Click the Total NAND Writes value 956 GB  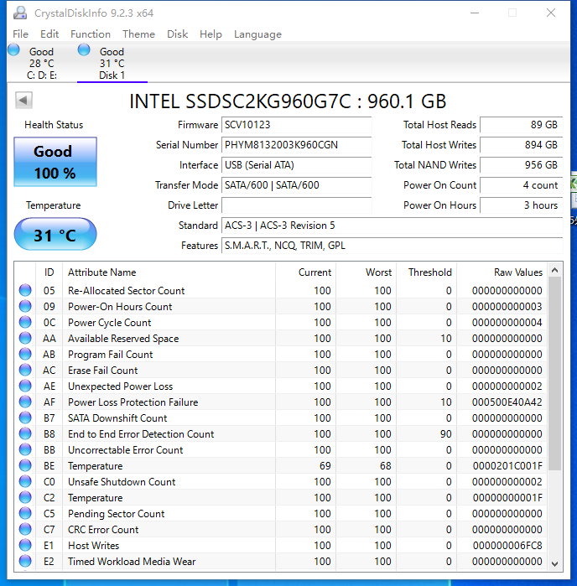coord(522,165)
